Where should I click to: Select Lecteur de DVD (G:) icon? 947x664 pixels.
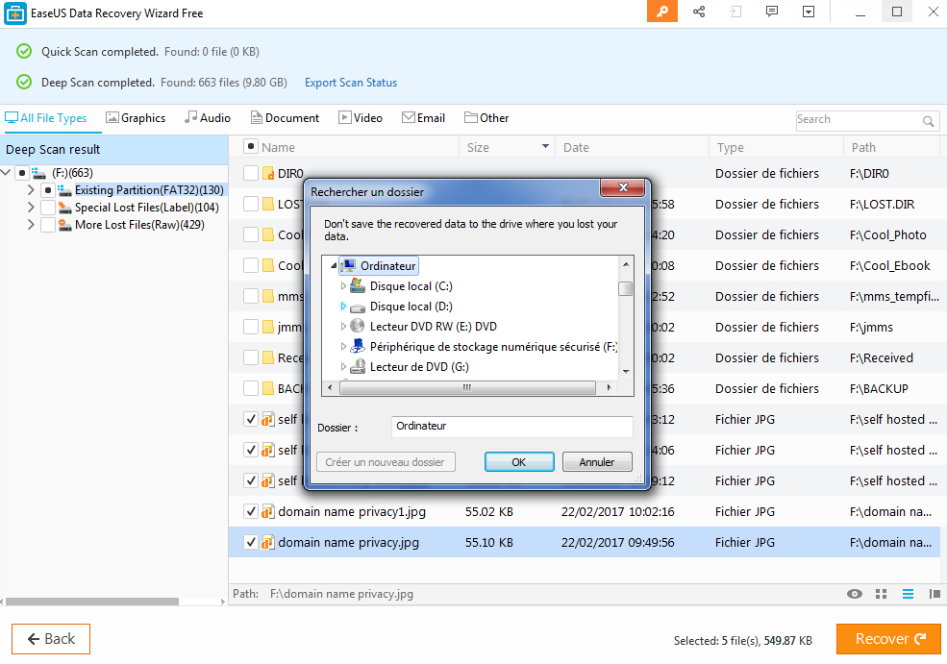point(358,366)
